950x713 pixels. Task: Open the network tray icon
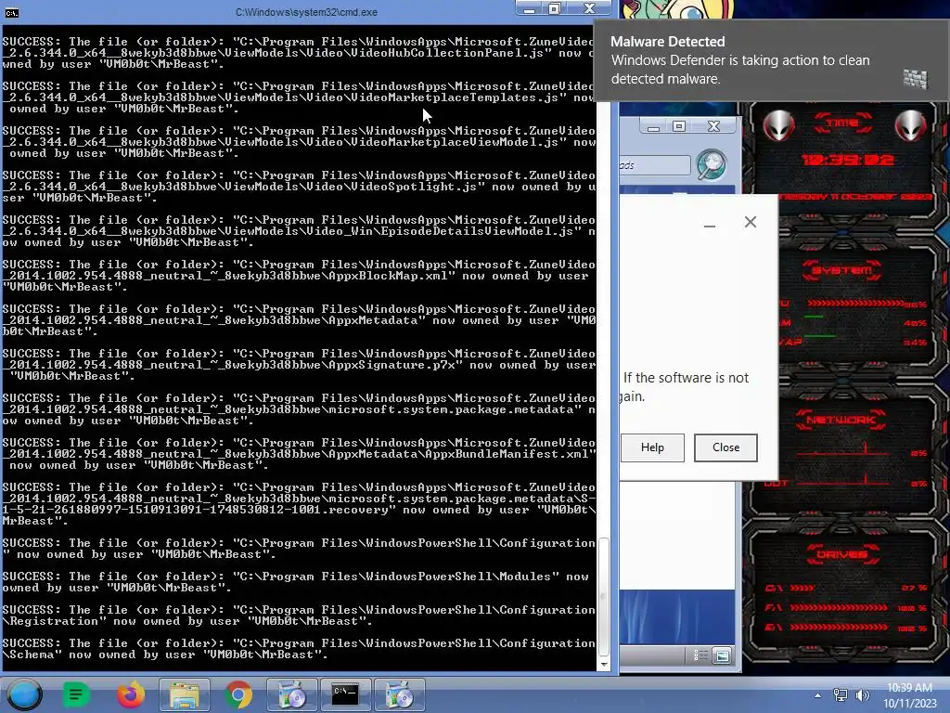[x=841, y=695]
